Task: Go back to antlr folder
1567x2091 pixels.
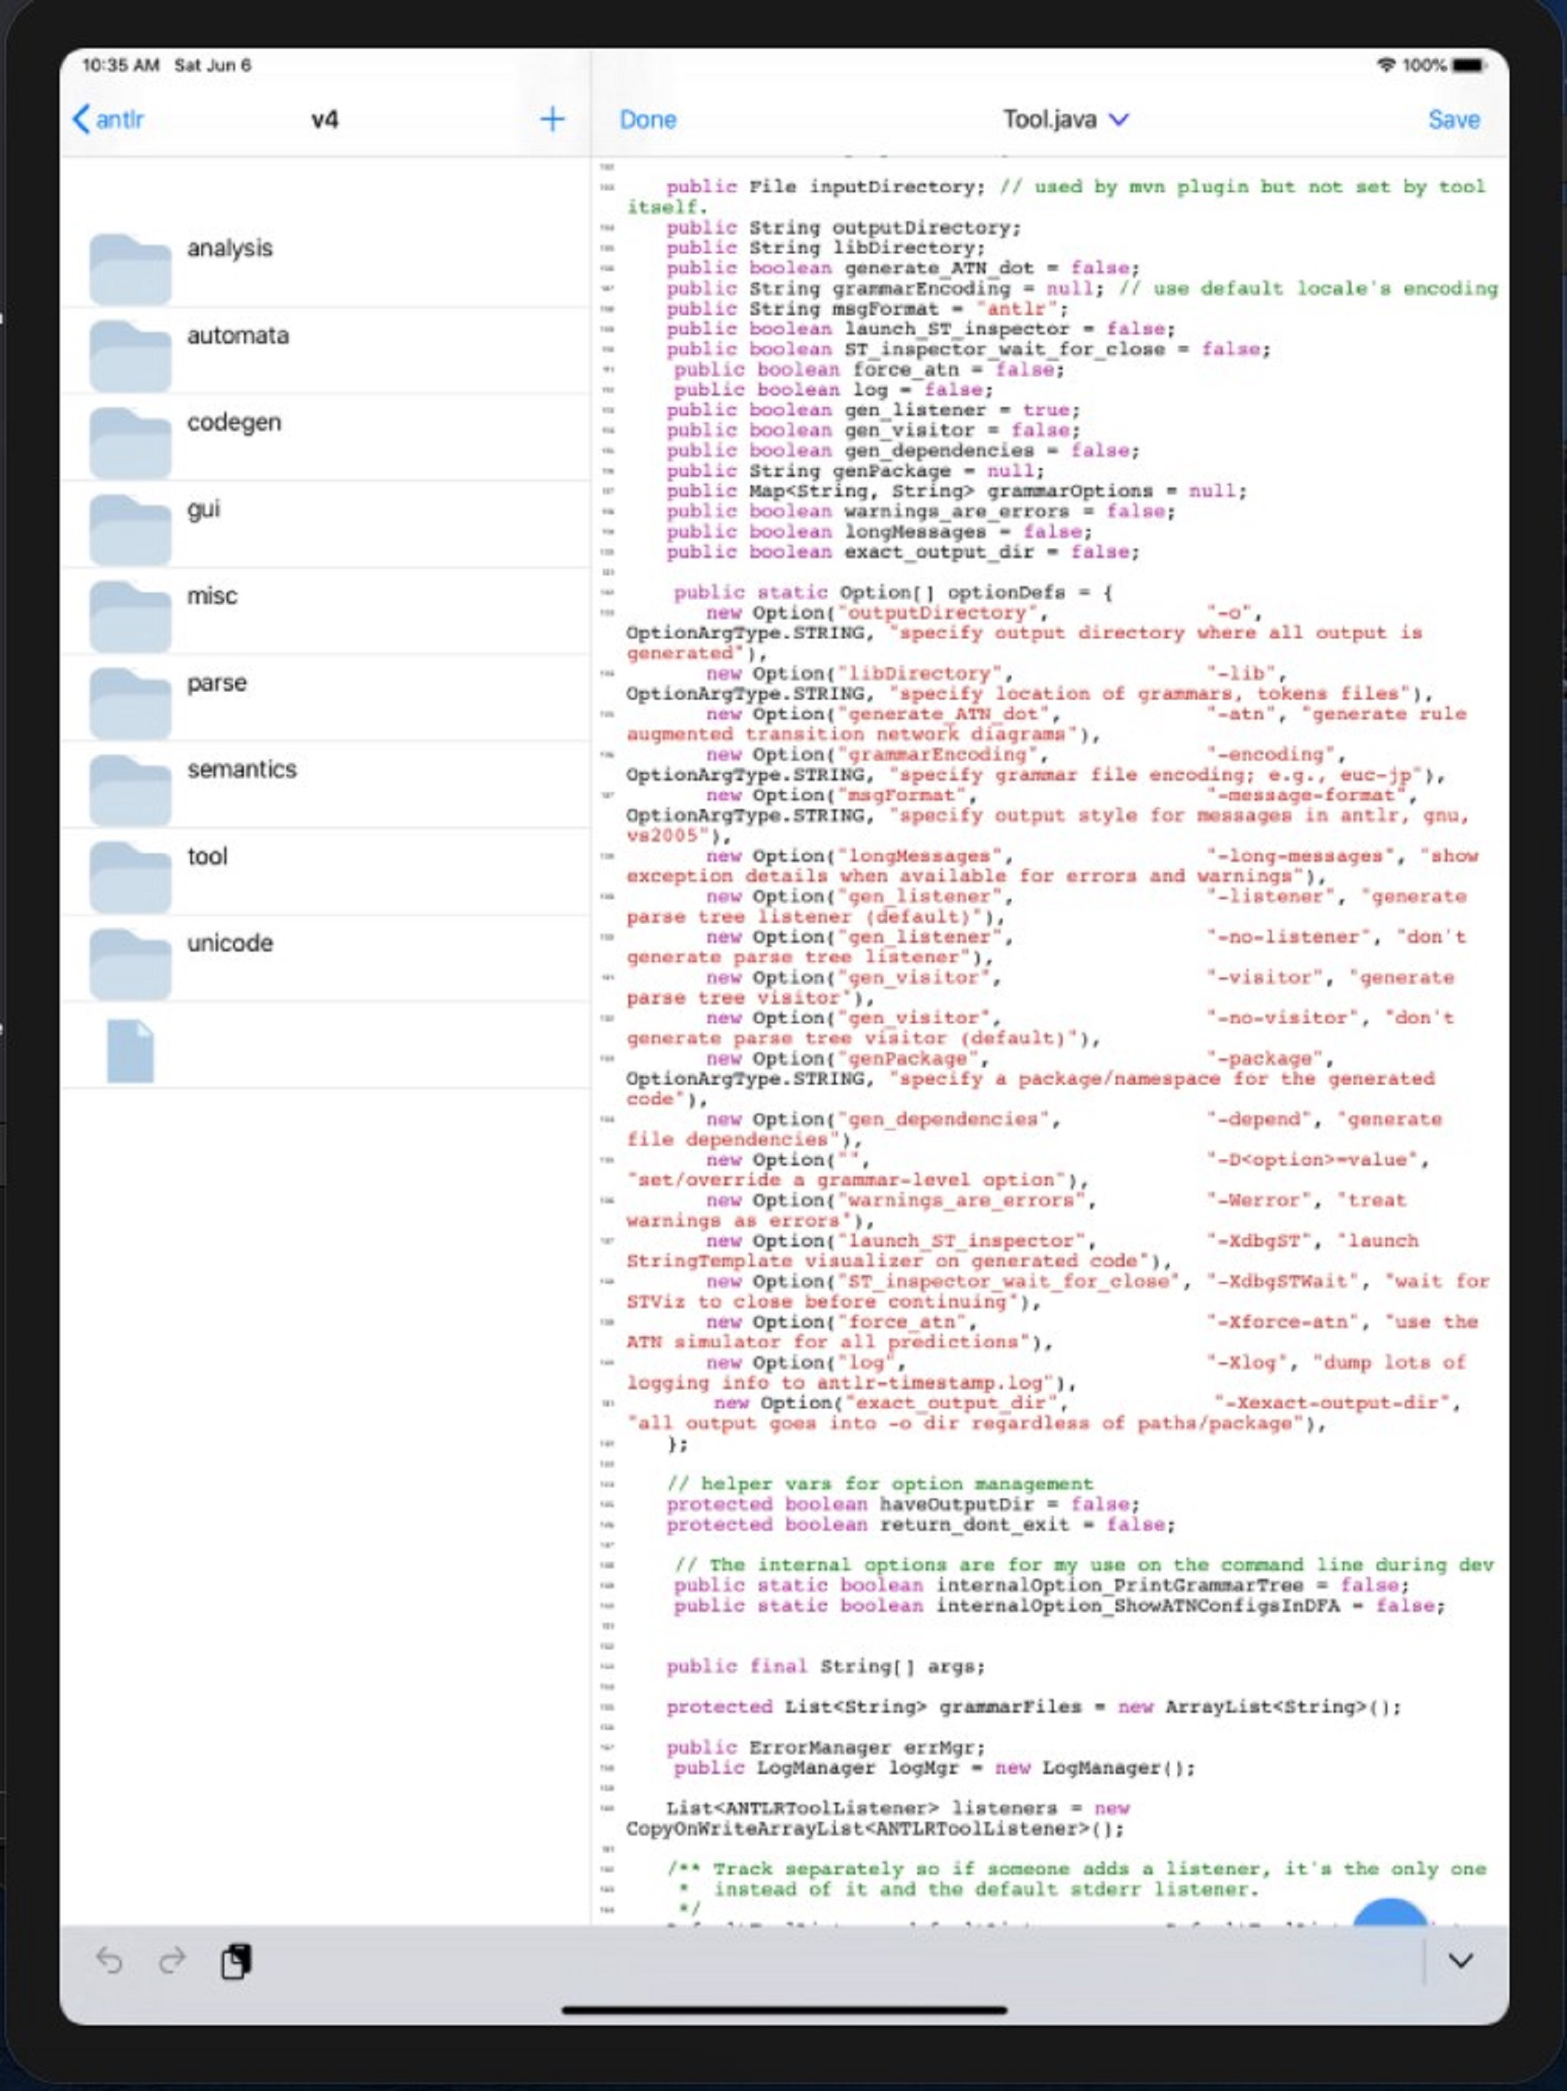Action: click(x=109, y=120)
